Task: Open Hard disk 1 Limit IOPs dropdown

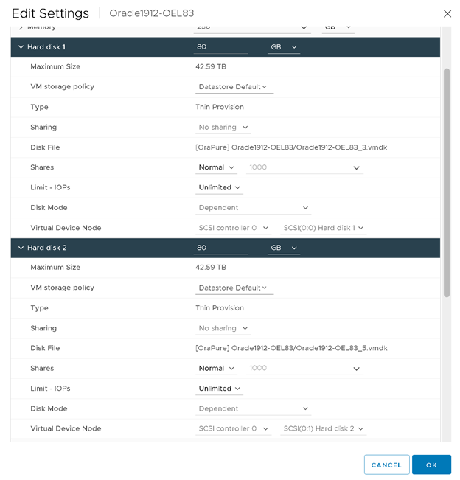Action: pos(220,187)
